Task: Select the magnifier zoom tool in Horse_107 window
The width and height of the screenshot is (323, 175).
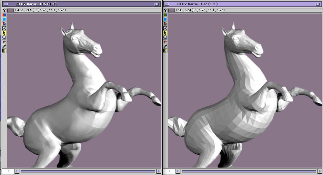Action: [x=165, y=37]
